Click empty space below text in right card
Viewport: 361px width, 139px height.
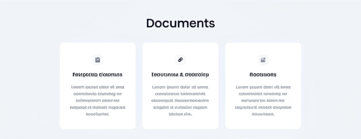tap(263, 123)
